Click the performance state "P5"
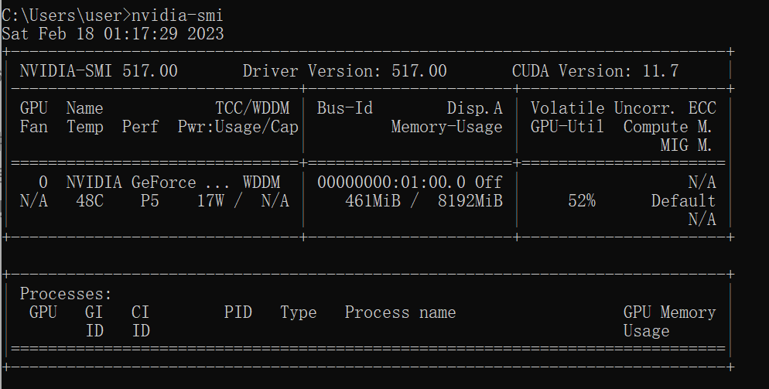The height and width of the screenshot is (389, 769). [x=149, y=201]
